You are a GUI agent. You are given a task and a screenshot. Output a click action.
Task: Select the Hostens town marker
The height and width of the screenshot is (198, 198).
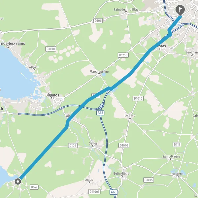point(178,176)
